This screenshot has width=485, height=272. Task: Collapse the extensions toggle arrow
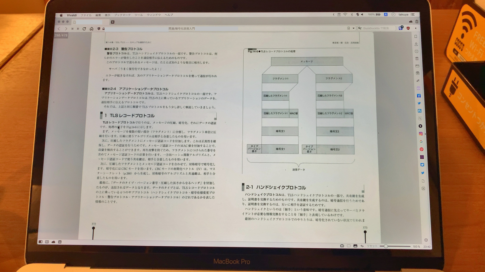415,28
